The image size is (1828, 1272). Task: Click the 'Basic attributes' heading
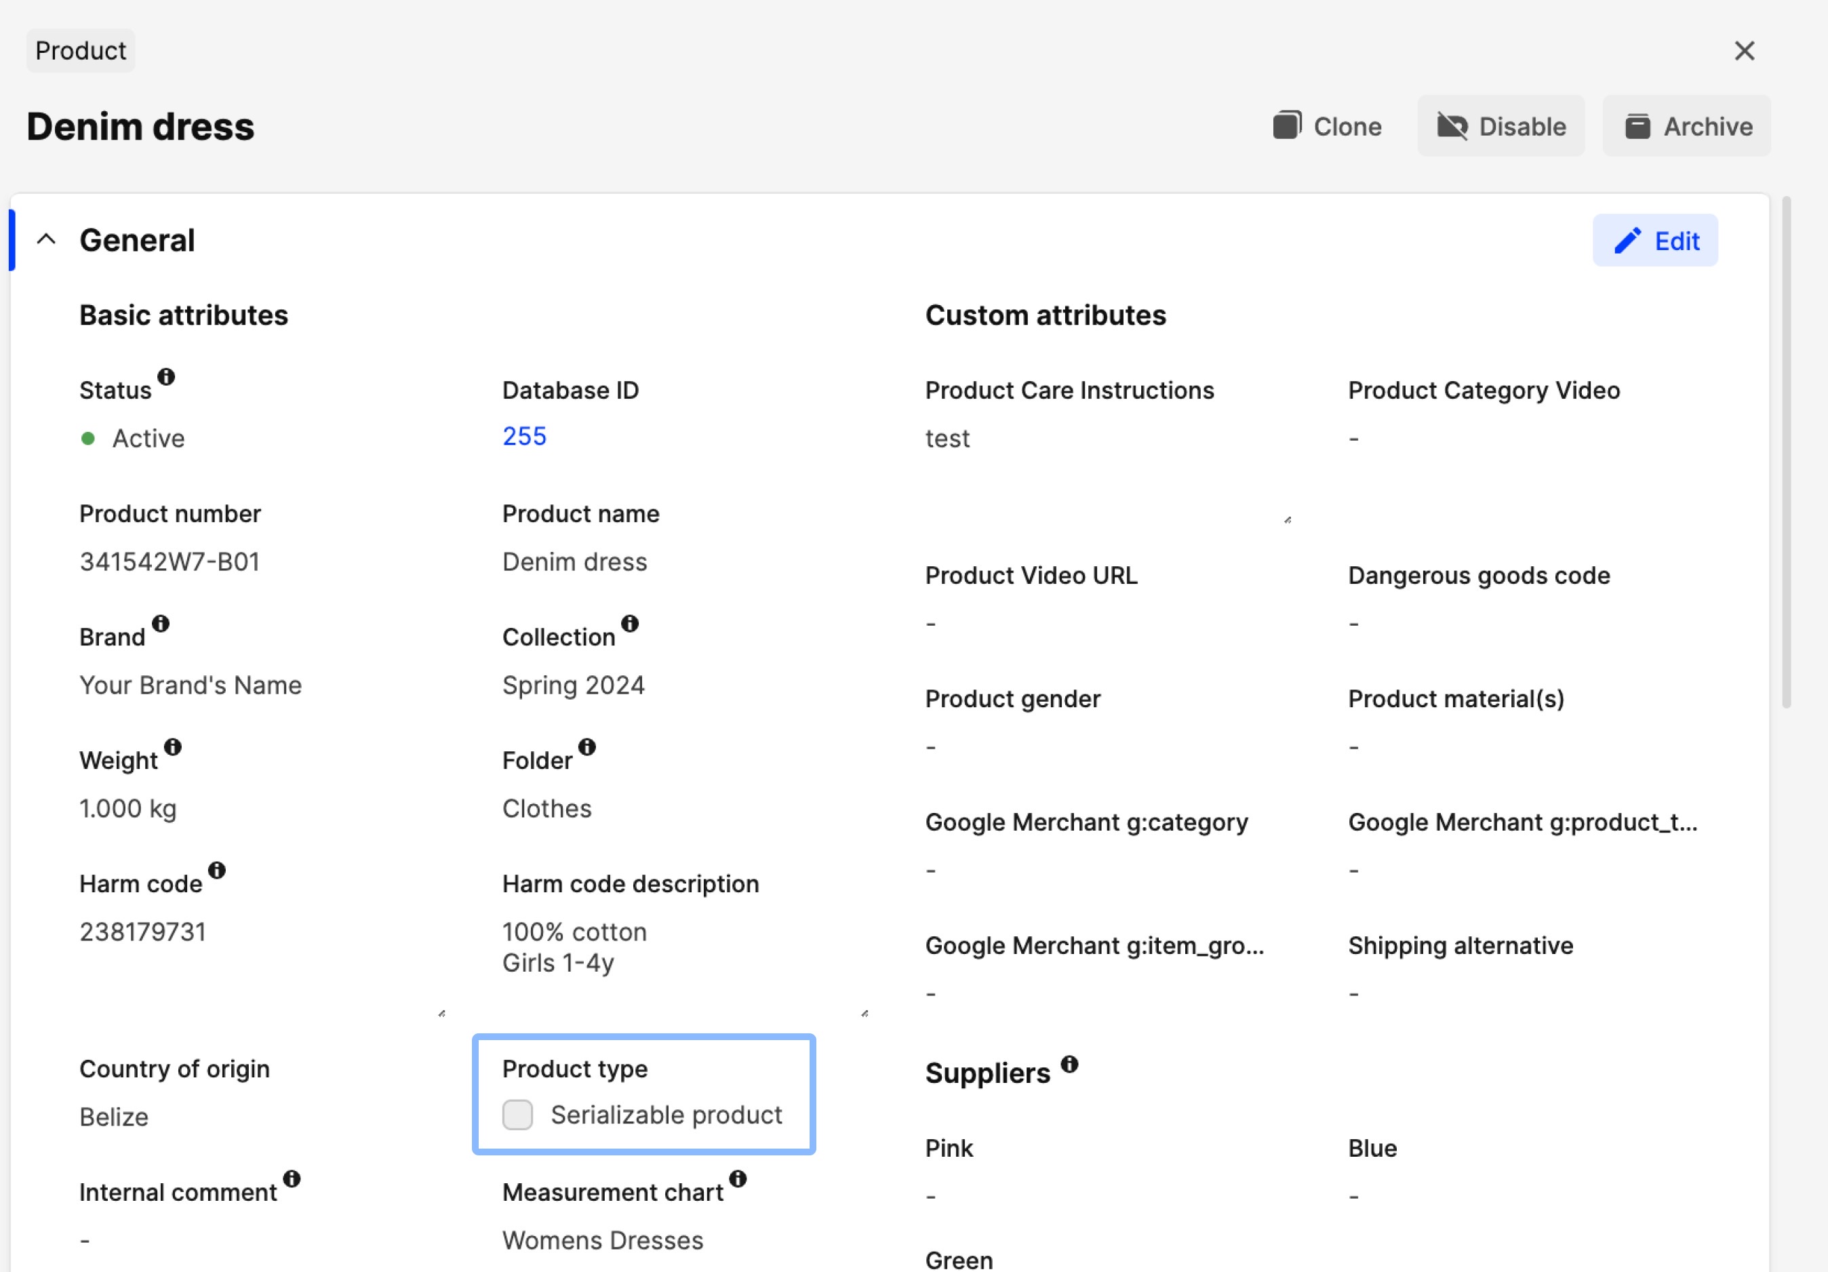(183, 315)
